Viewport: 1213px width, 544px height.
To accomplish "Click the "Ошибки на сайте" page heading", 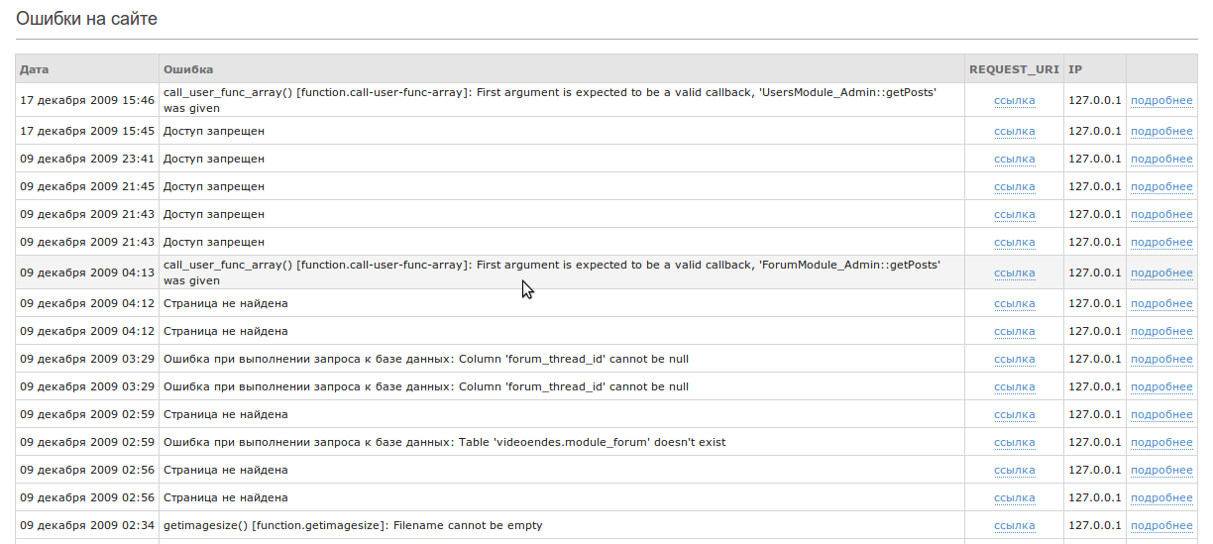I will (86, 19).
